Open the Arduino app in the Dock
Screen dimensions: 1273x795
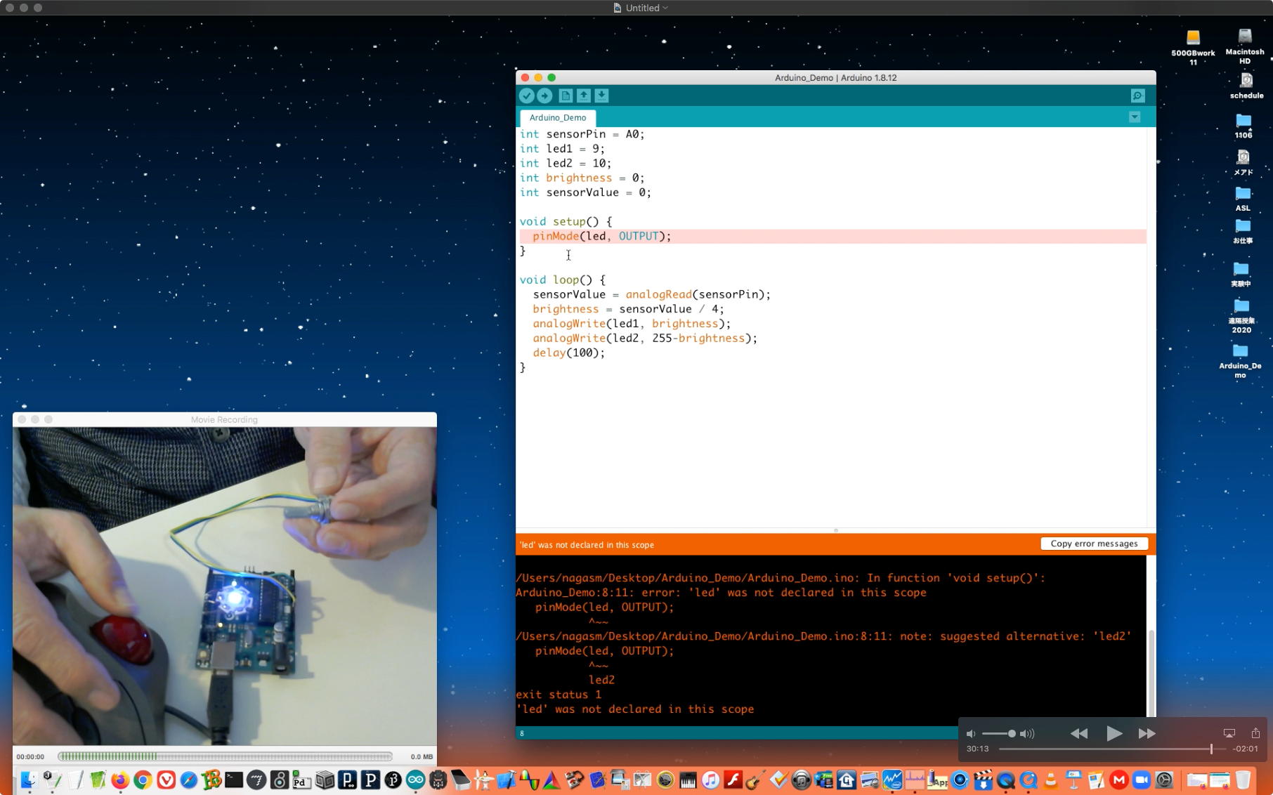pos(415,780)
